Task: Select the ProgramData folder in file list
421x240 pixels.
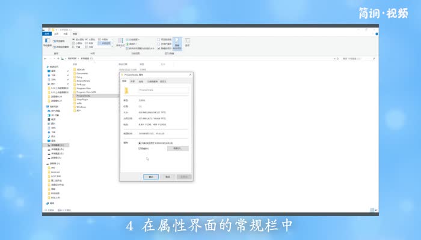Action: pos(83,95)
